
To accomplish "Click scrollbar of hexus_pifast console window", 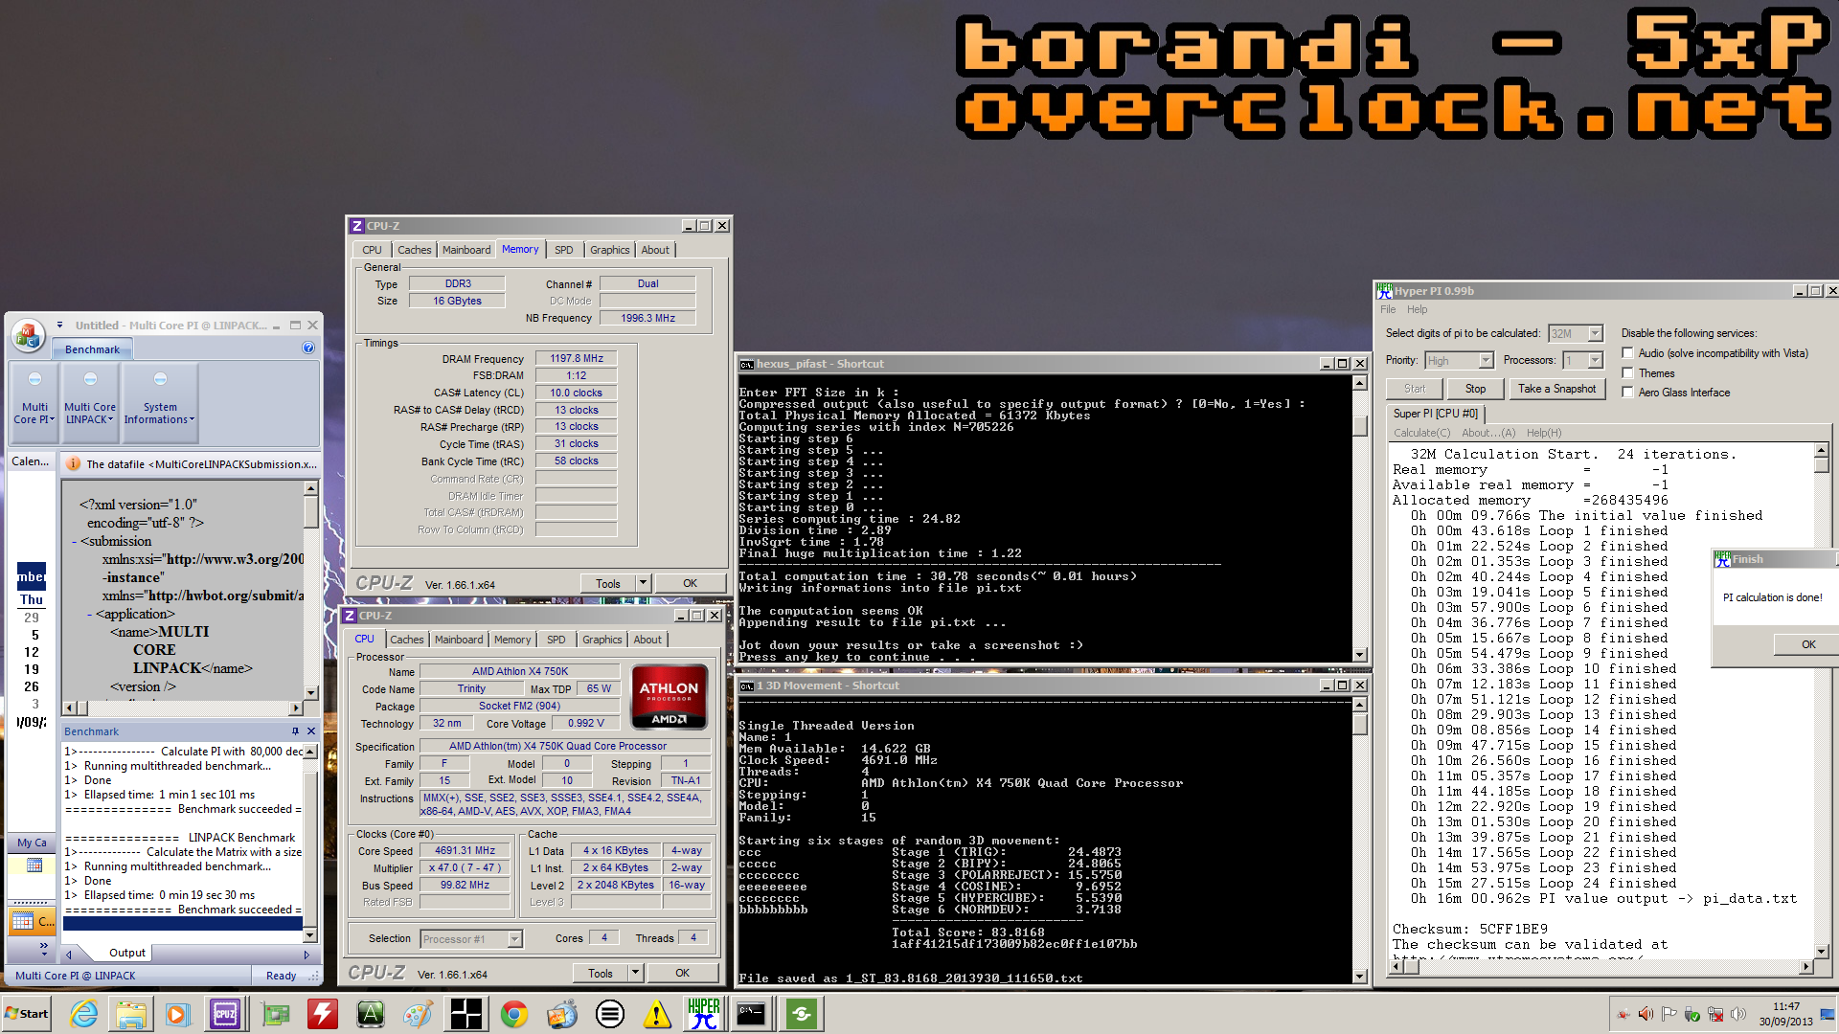I will tap(1359, 517).
